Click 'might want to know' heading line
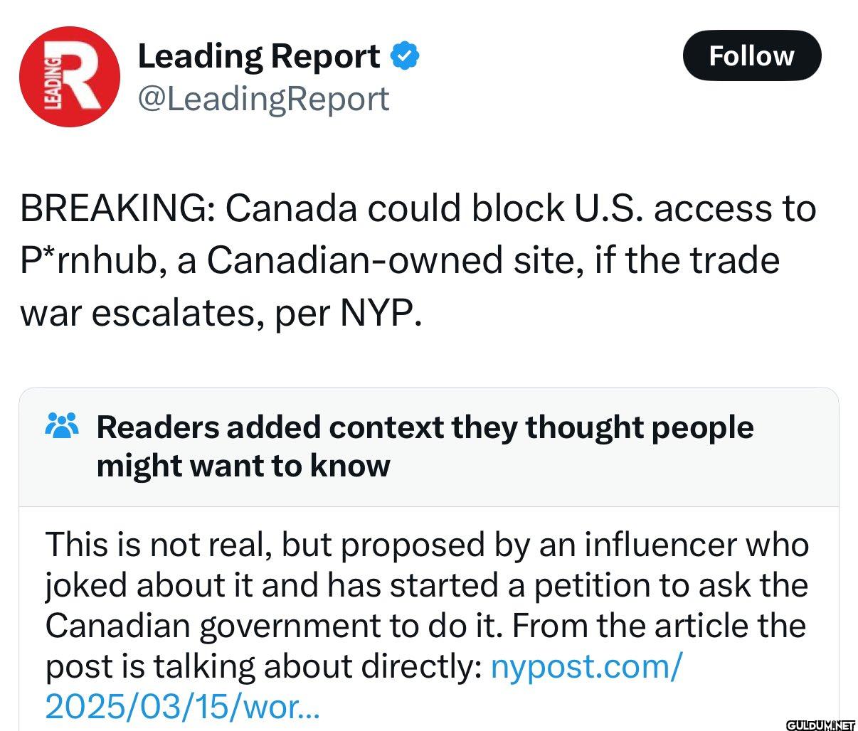Viewport: 858px width, 731px height. [x=243, y=466]
